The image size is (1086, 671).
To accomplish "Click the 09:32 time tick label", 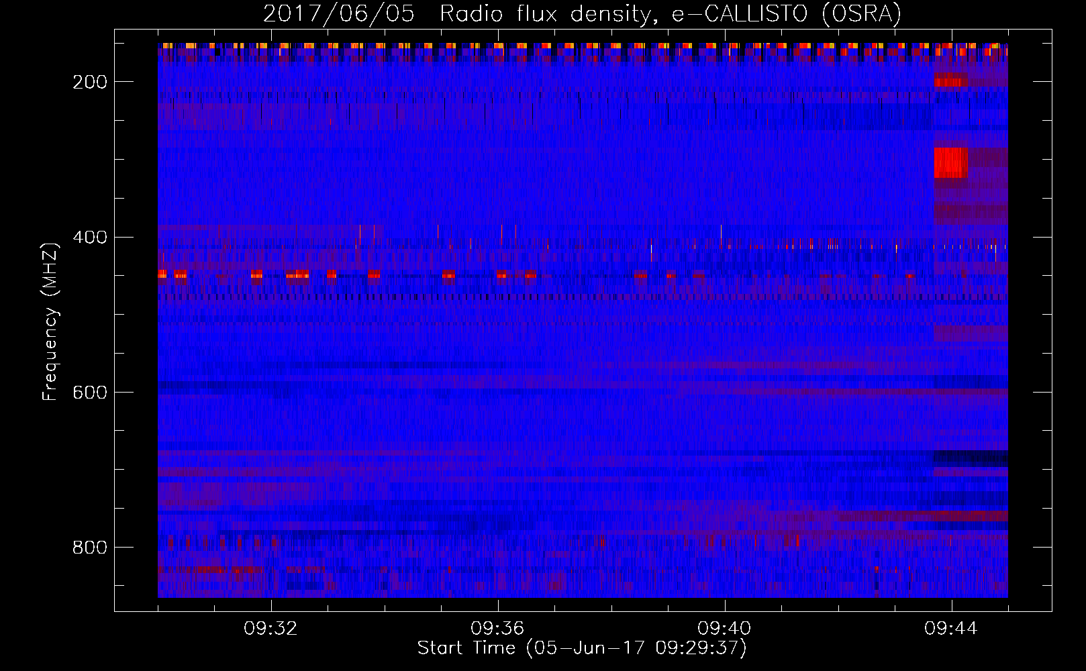I will point(270,629).
